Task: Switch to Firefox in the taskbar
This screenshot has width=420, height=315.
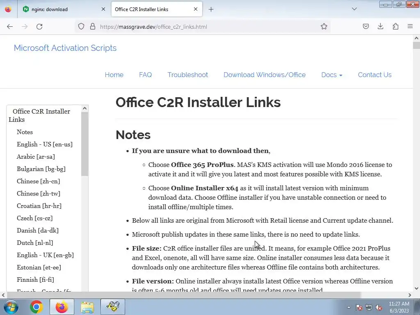Action: click(62, 307)
